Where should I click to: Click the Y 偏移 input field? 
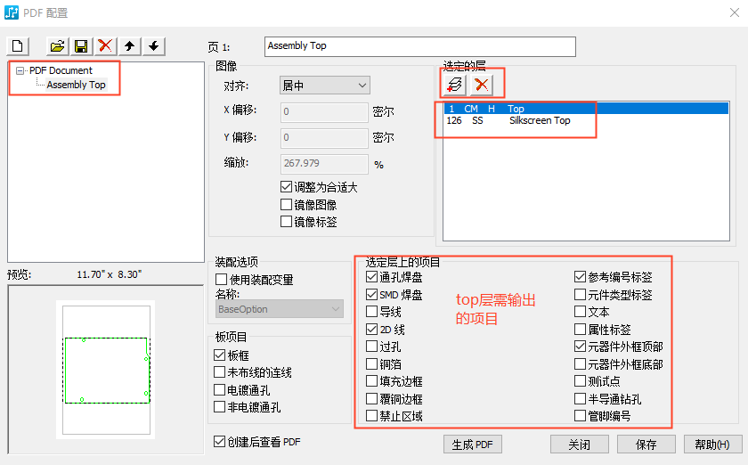pos(324,137)
